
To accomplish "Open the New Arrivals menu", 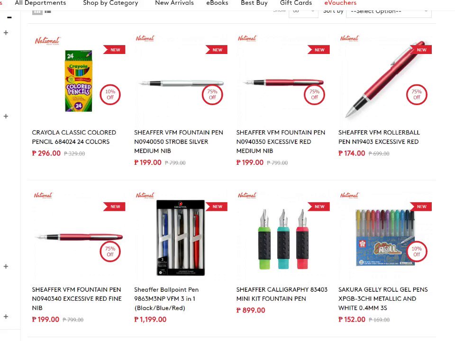I will point(174,3).
